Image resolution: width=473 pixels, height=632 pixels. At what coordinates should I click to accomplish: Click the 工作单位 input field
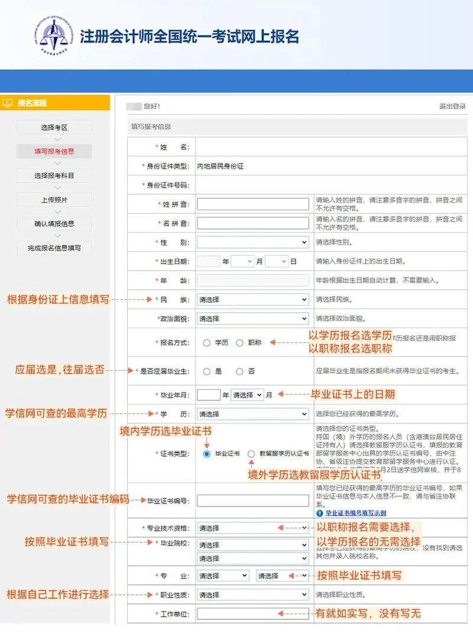[252, 614]
